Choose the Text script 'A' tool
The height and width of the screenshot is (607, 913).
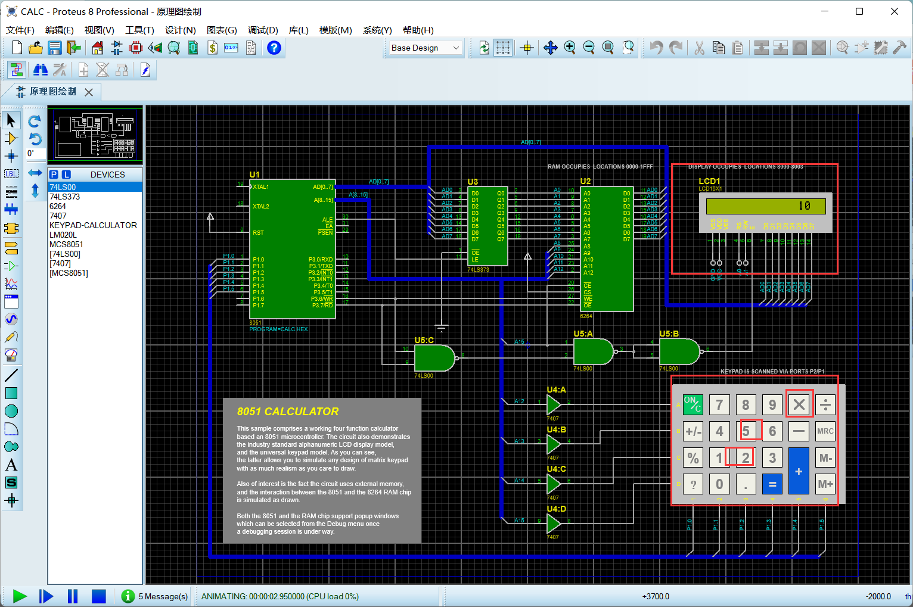(11, 465)
